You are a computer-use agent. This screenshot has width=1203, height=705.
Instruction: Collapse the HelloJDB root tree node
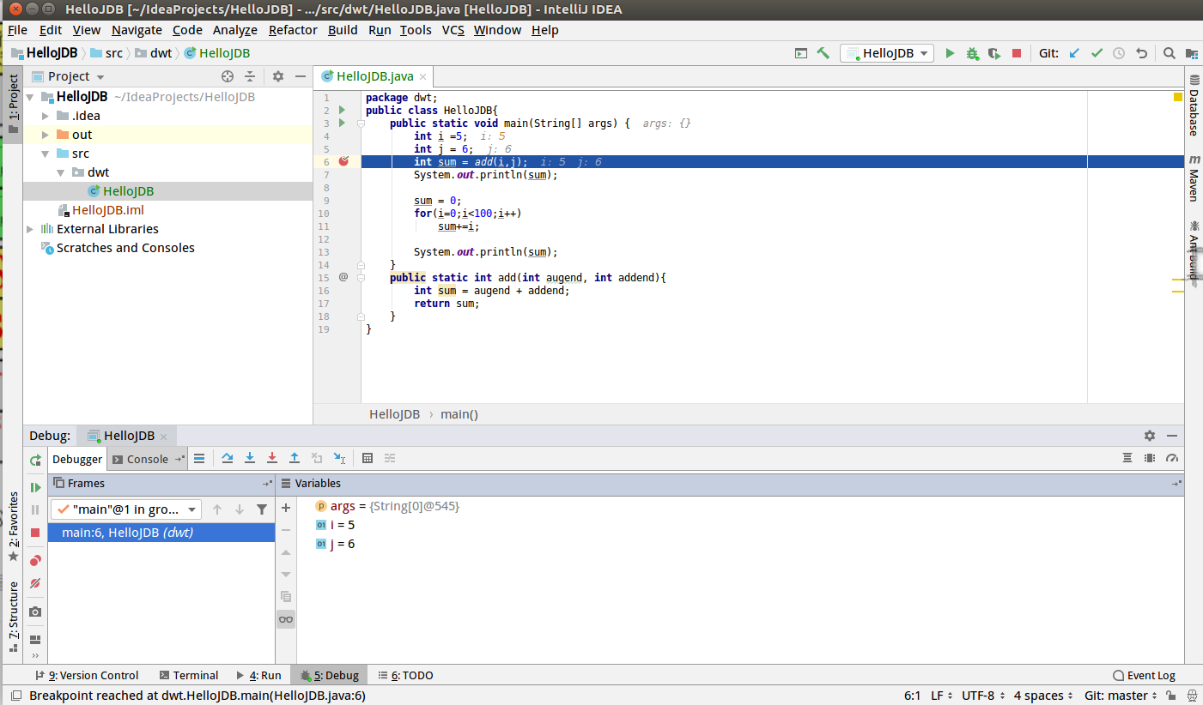point(32,97)
